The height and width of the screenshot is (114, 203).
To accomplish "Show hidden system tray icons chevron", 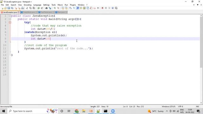I will coord(167,111).
